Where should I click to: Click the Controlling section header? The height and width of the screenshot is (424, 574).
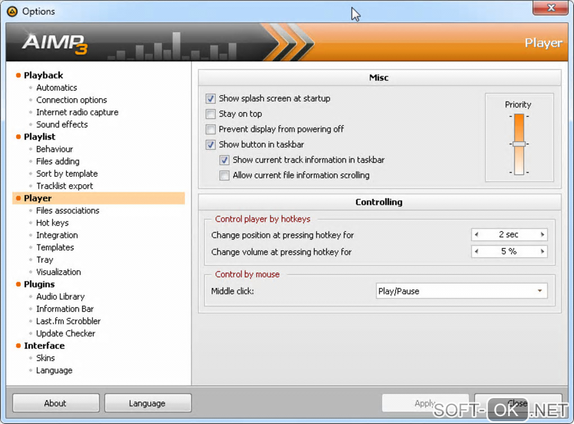click(379, 202)
